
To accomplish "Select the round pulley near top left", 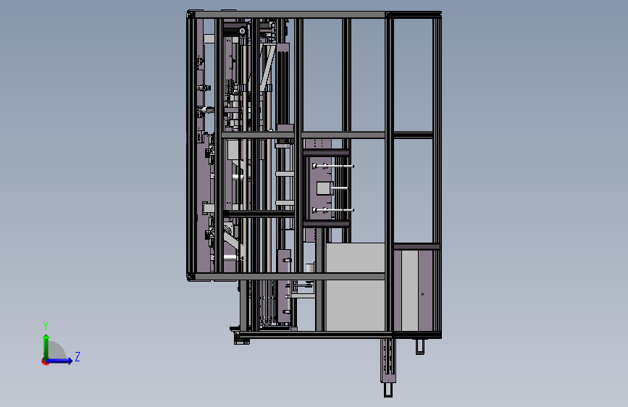I will pyautogui.click(x=243, y=31).
